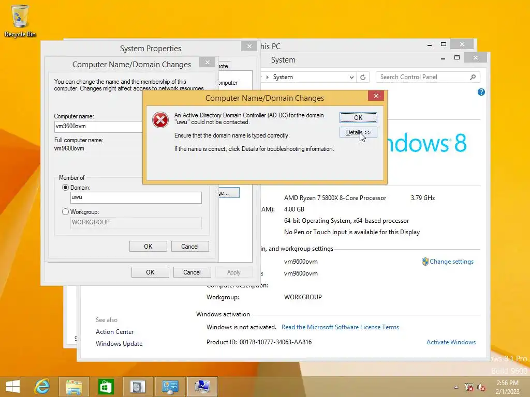Click the Change settings link
The image size is (530, 397).
click(x=451, y=261)
